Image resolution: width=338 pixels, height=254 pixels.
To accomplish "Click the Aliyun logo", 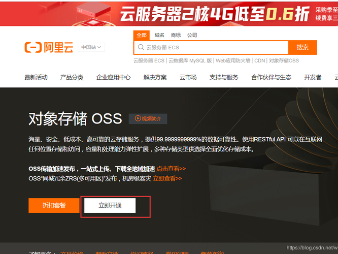I will pos(49,47).
